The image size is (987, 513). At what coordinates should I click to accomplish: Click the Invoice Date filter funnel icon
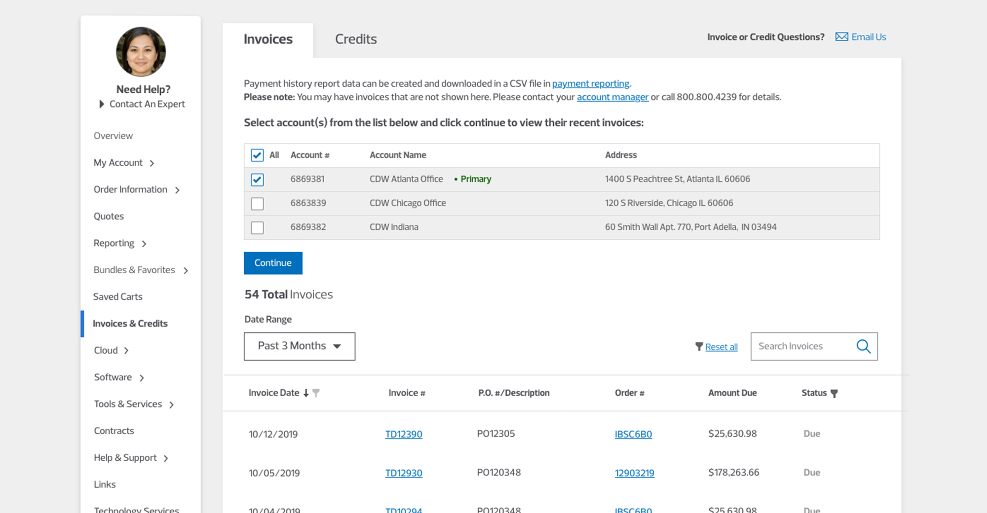(x=316, y=393)
